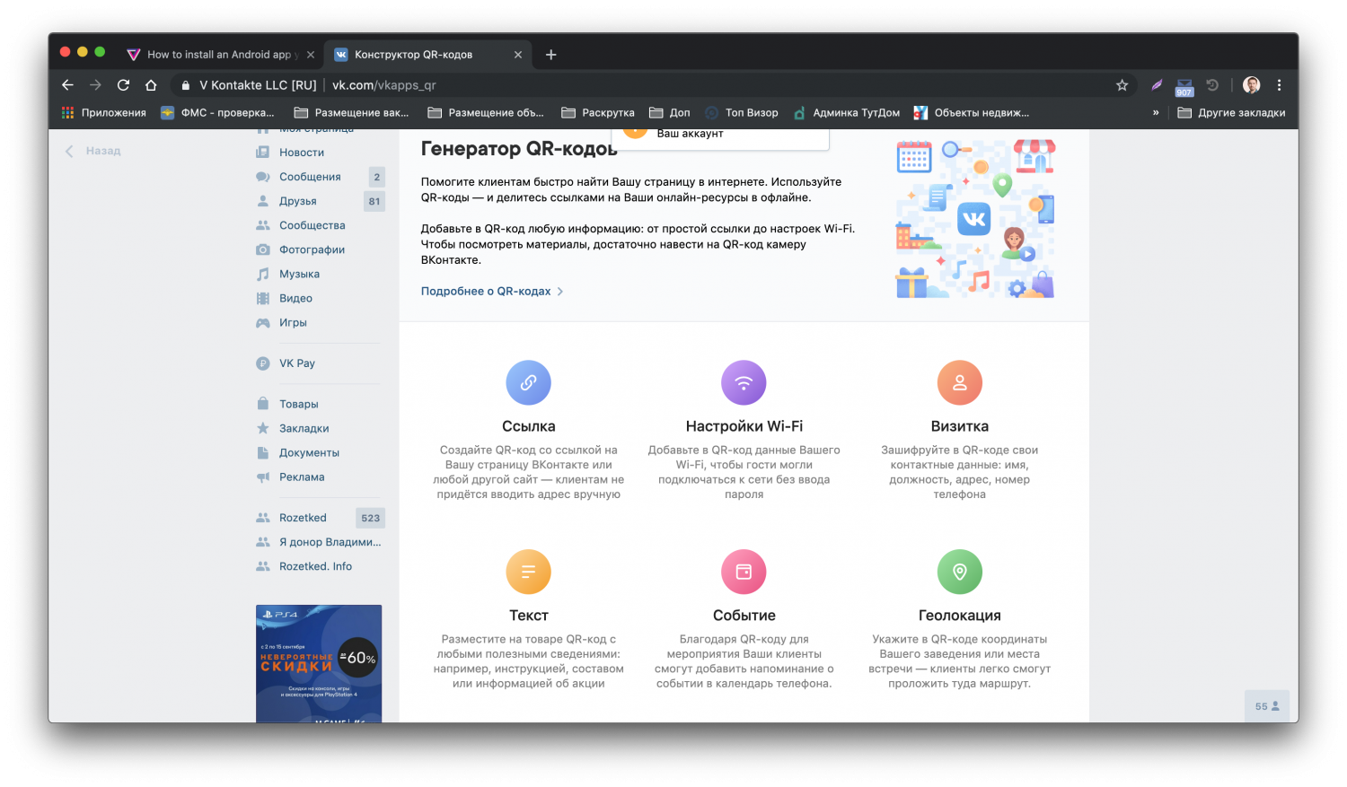The width and height of the screenshot is (1347, 787).
Task: Open the Chrome three-dot menu
Action: point(1280,85)
